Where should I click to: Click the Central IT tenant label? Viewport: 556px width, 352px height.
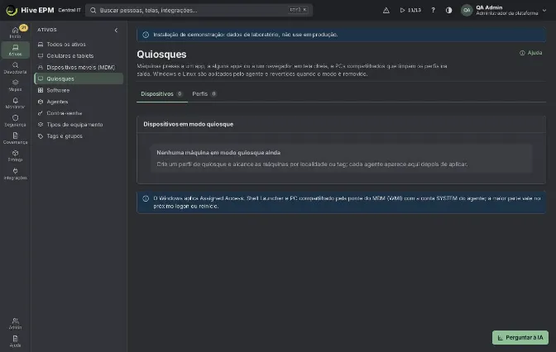69,10
